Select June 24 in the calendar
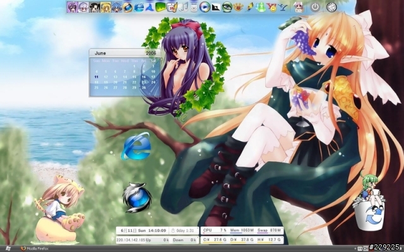 coord(153,83)
